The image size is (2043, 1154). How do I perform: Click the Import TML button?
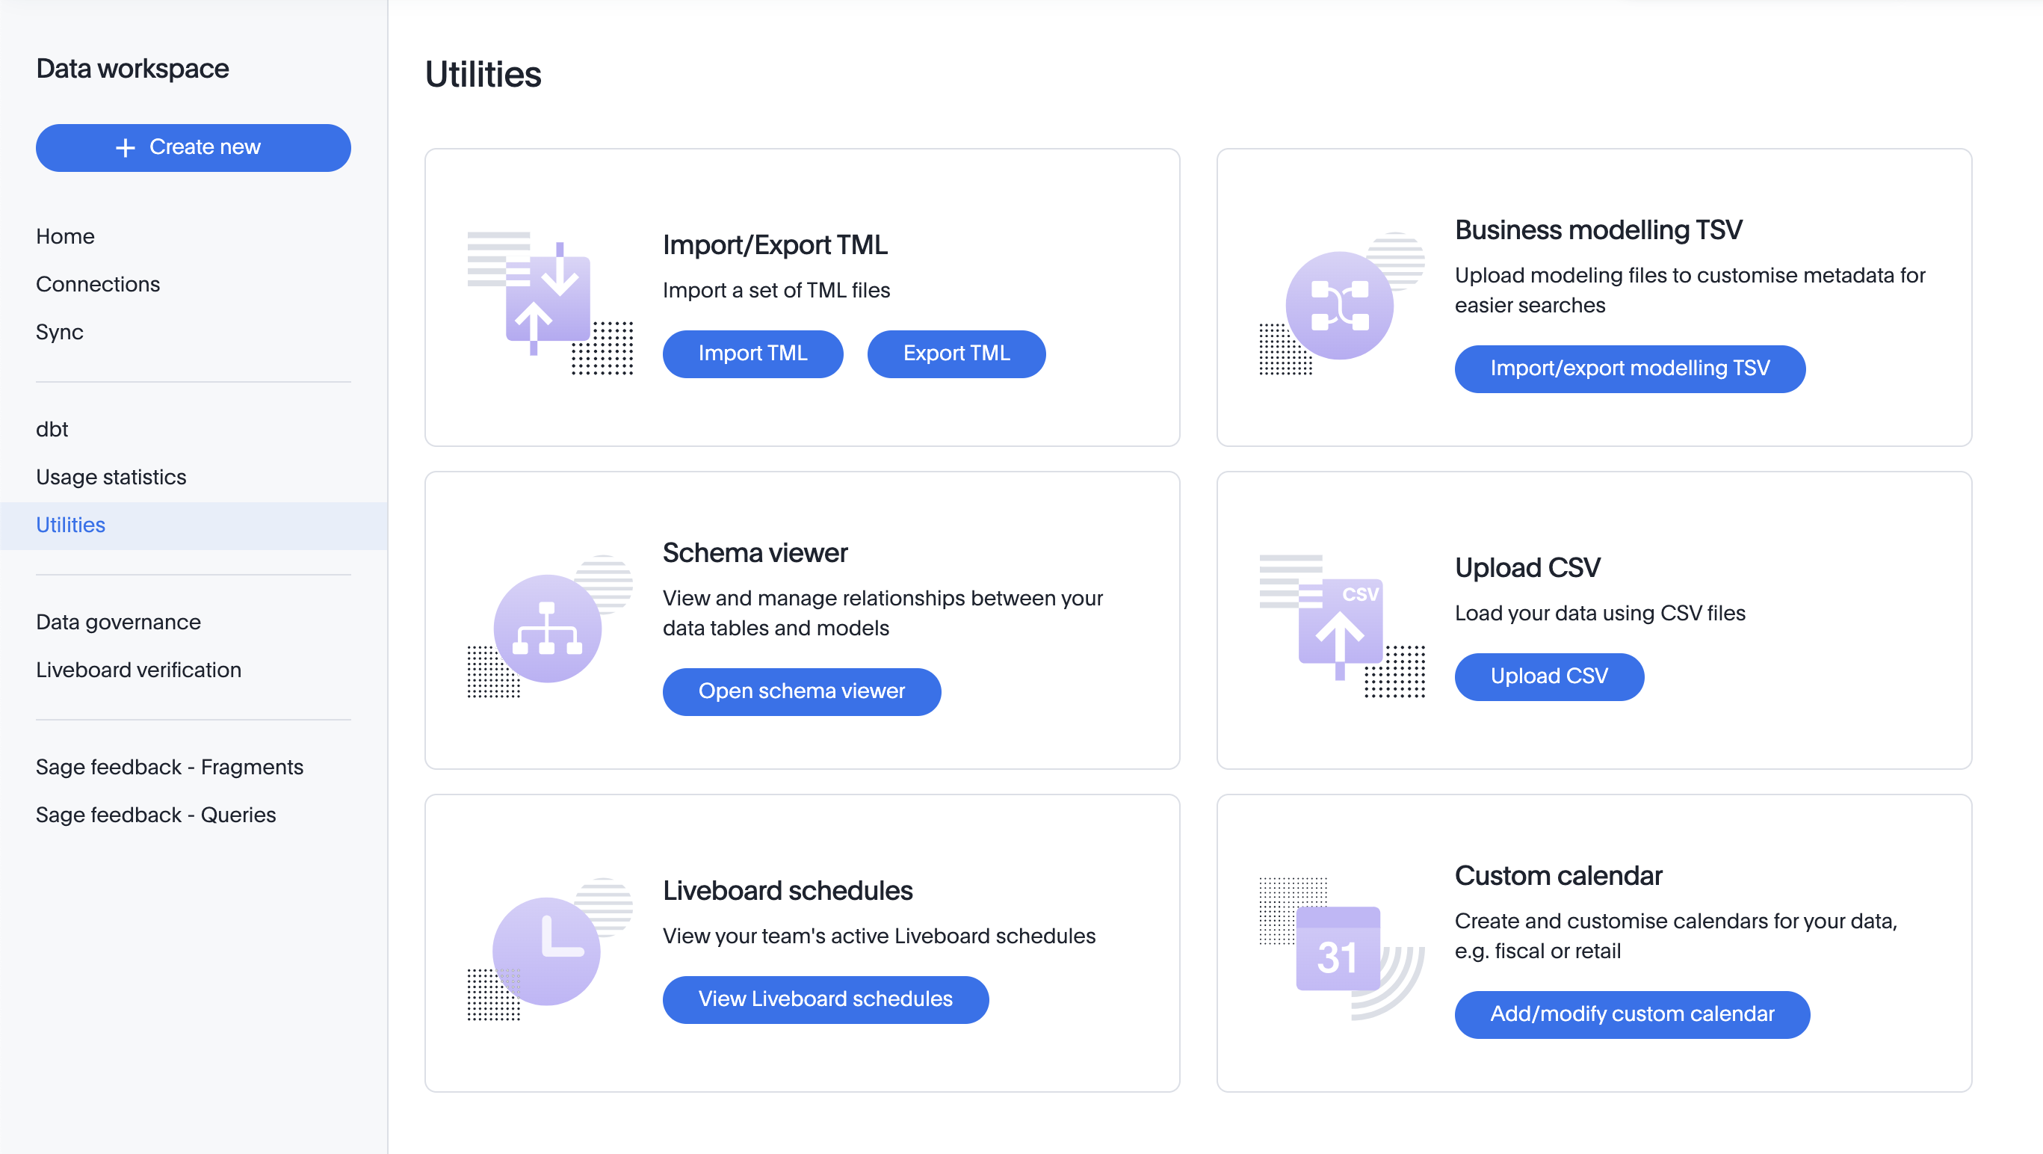point(752,354)
